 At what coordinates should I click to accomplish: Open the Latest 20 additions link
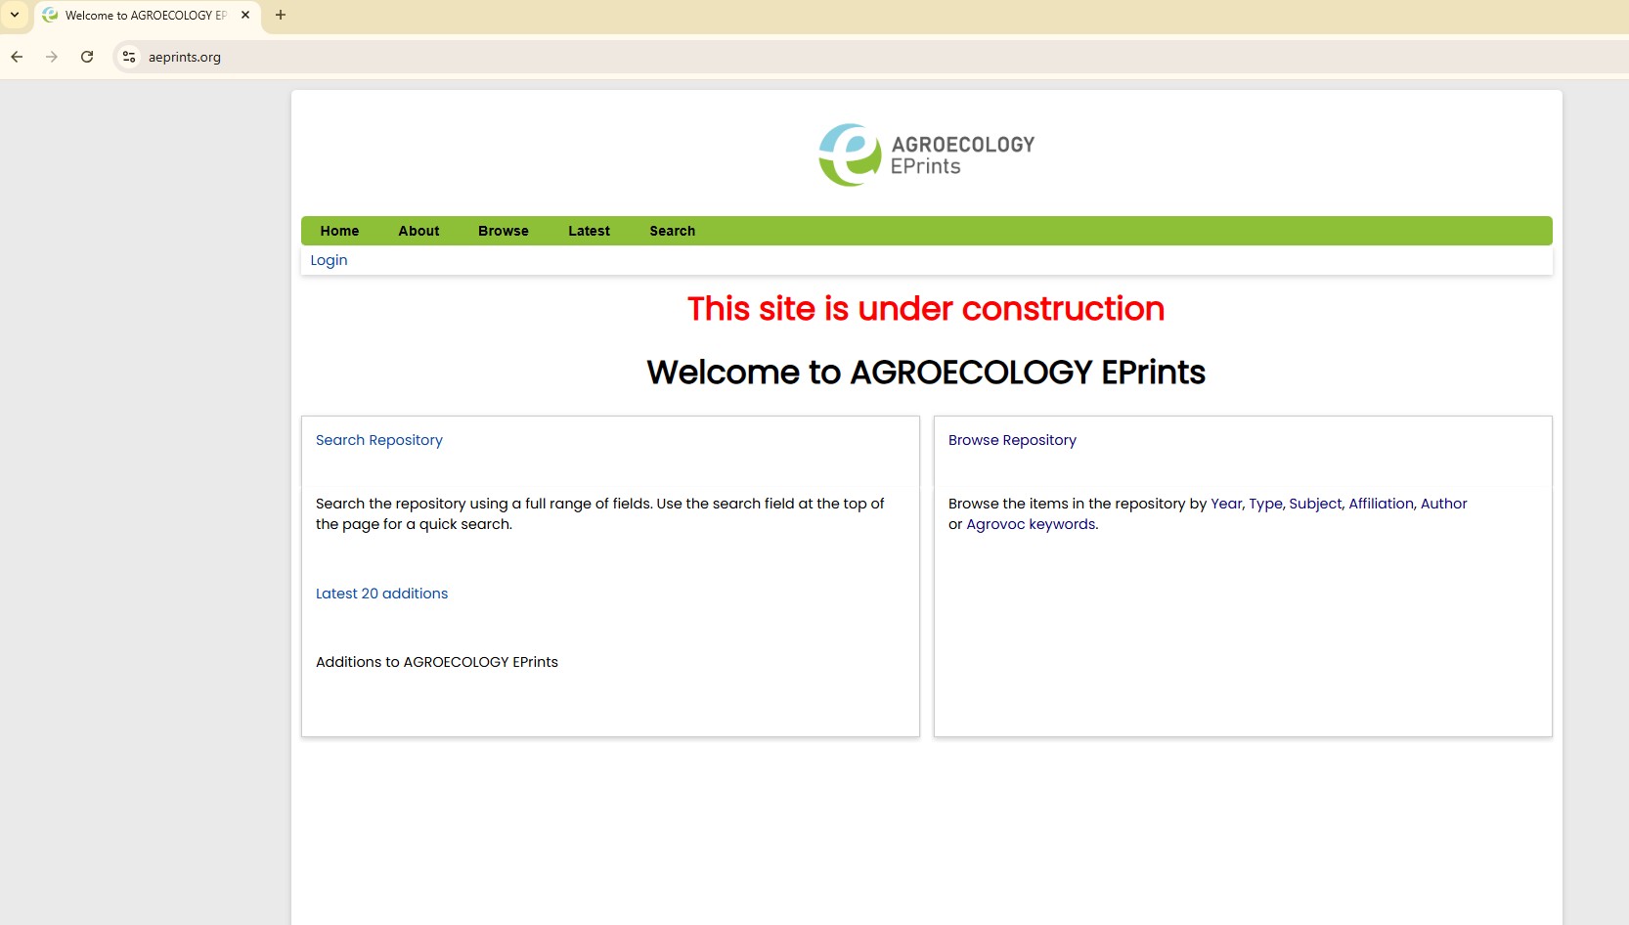381,594
